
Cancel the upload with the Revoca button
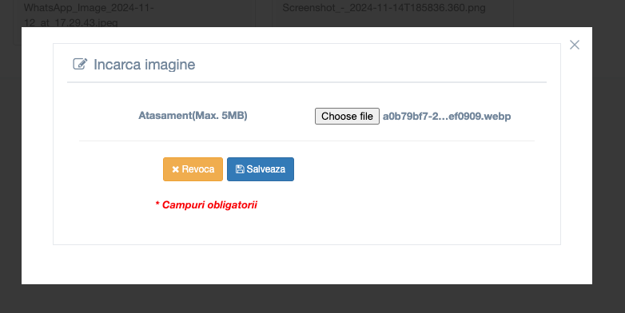(x=193, y=169)
